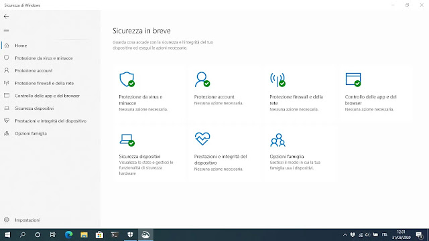This screenshot has height=241, width=429.
Task: Click the Windows Security shield on the taskbar
Action: 130,235
